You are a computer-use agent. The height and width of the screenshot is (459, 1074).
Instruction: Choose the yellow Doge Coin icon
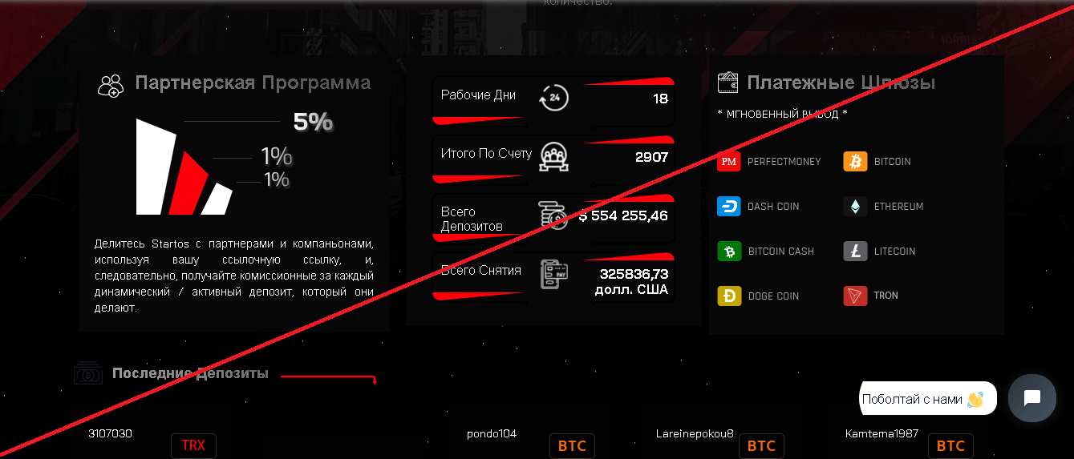(x=729, y=296)
